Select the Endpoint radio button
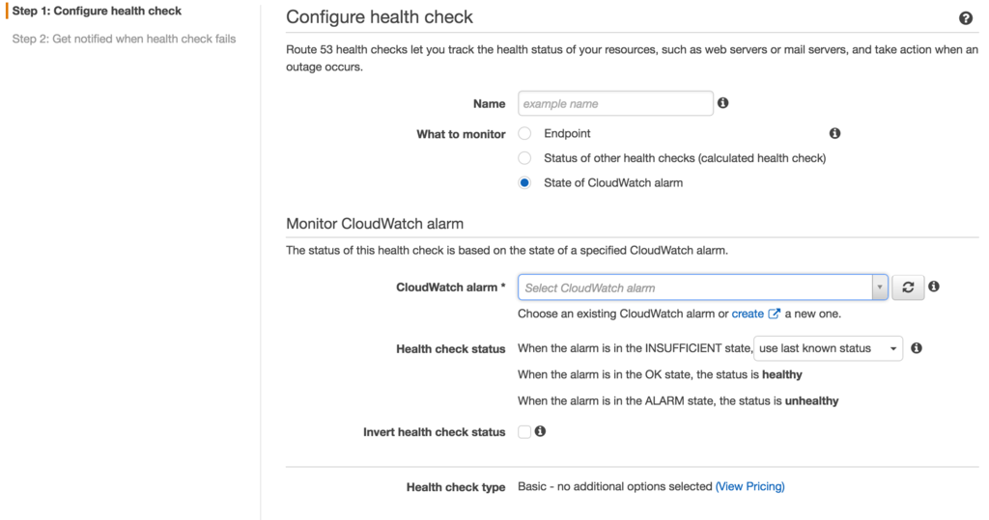 524,134
